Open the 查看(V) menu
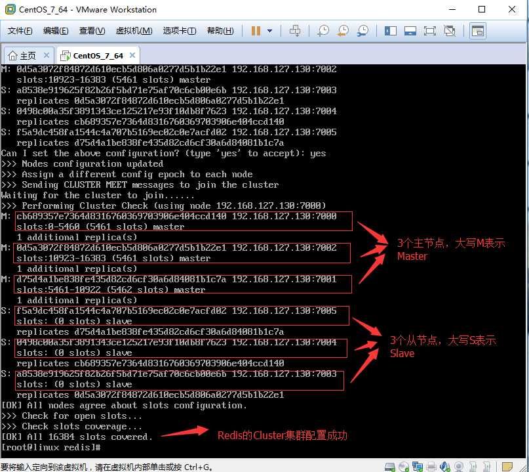529x472 pixels. 92,31
